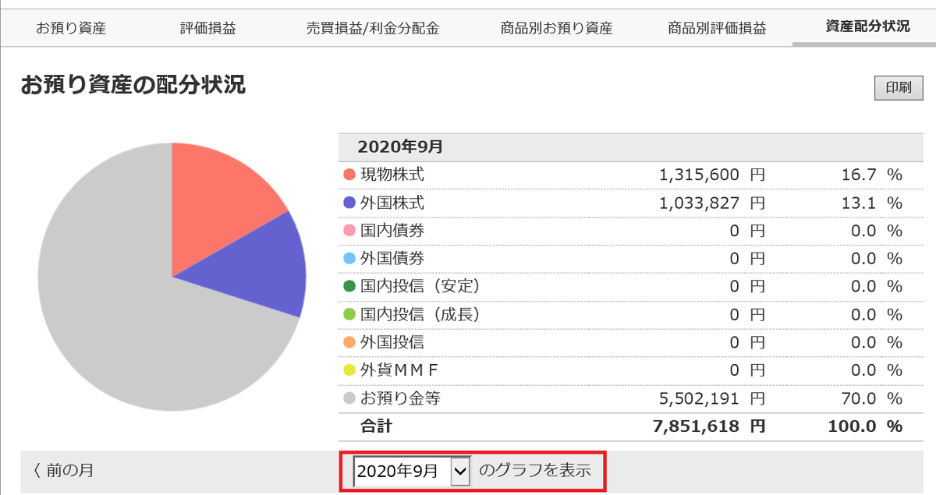Click the 国内投信（安定） row label

pyautogui.click(x=420, y=286)
